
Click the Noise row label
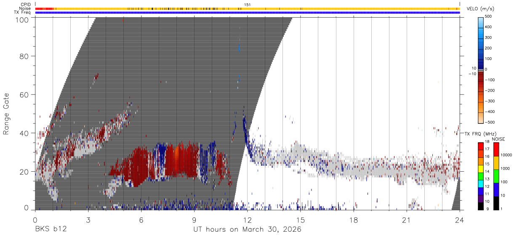coord(25,8)
